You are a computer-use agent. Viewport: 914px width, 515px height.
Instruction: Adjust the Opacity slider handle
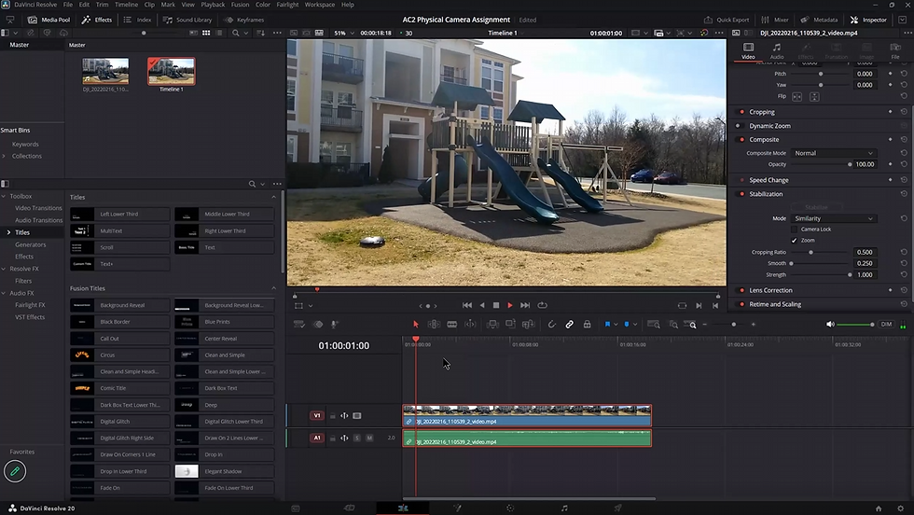[x=850, y=164]
